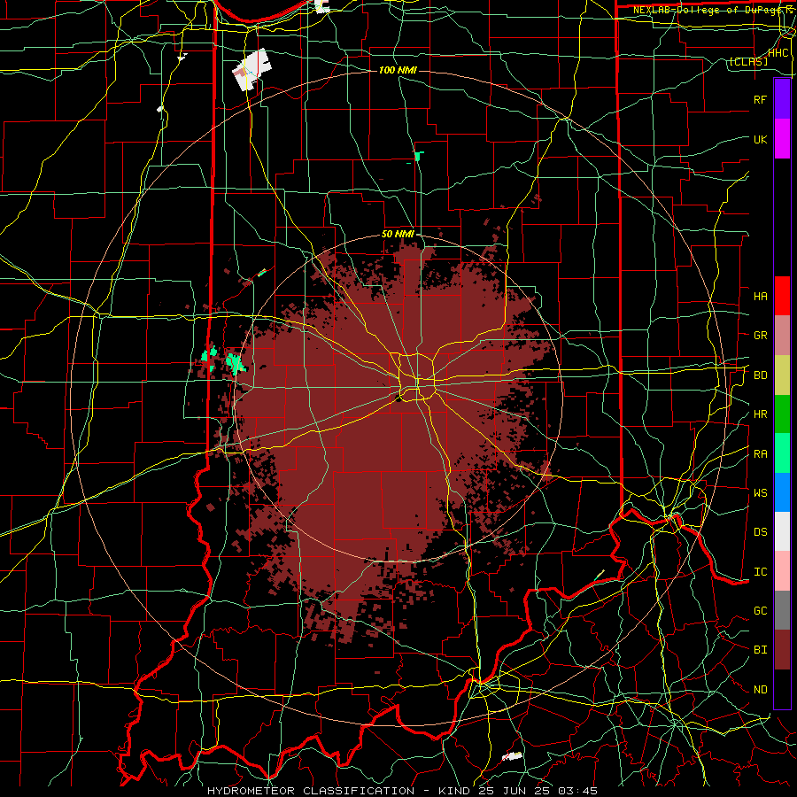The height and width of the screenshot is (797, 797).
Task: Click the WS legend label
Action: coord(760,493)
